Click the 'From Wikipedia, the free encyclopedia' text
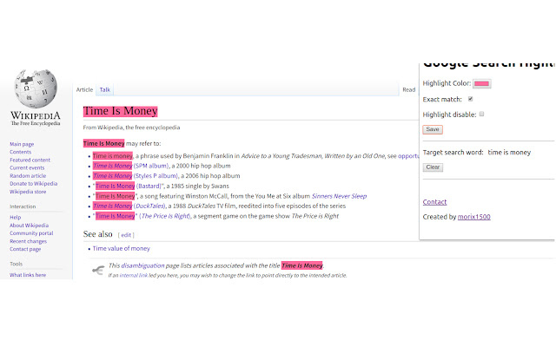 pyautogui.click(x=131, y=128)
